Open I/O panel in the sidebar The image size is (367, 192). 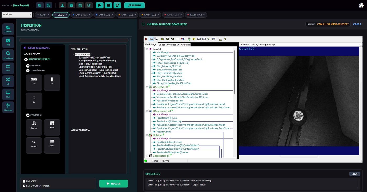click(x=8, y=81)
